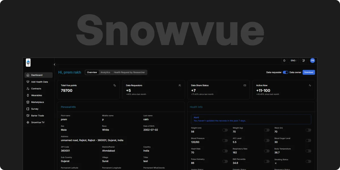The image size is (340, 170).
Task: Toggle the Height (cm) switch
Action: [x=225, y=130]
